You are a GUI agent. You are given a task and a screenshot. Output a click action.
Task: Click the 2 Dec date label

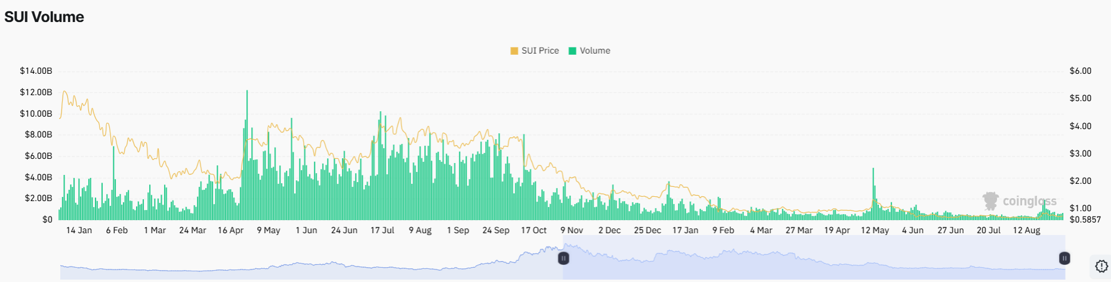(x=610, y=230)
